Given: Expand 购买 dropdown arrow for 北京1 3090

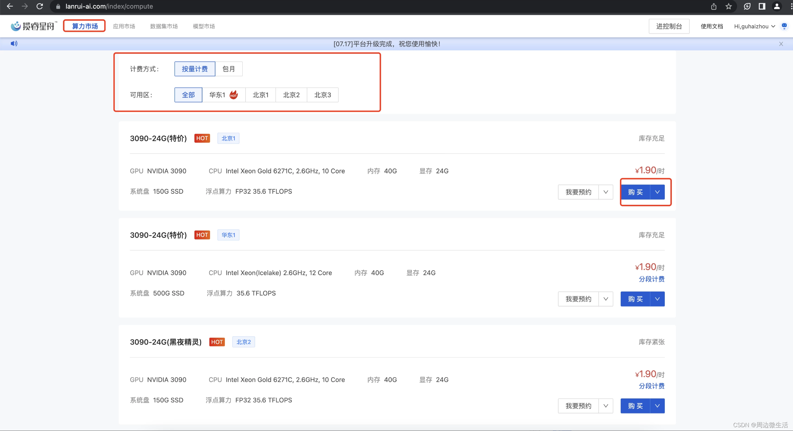Looking at the screenshot, I should point(657,192).
